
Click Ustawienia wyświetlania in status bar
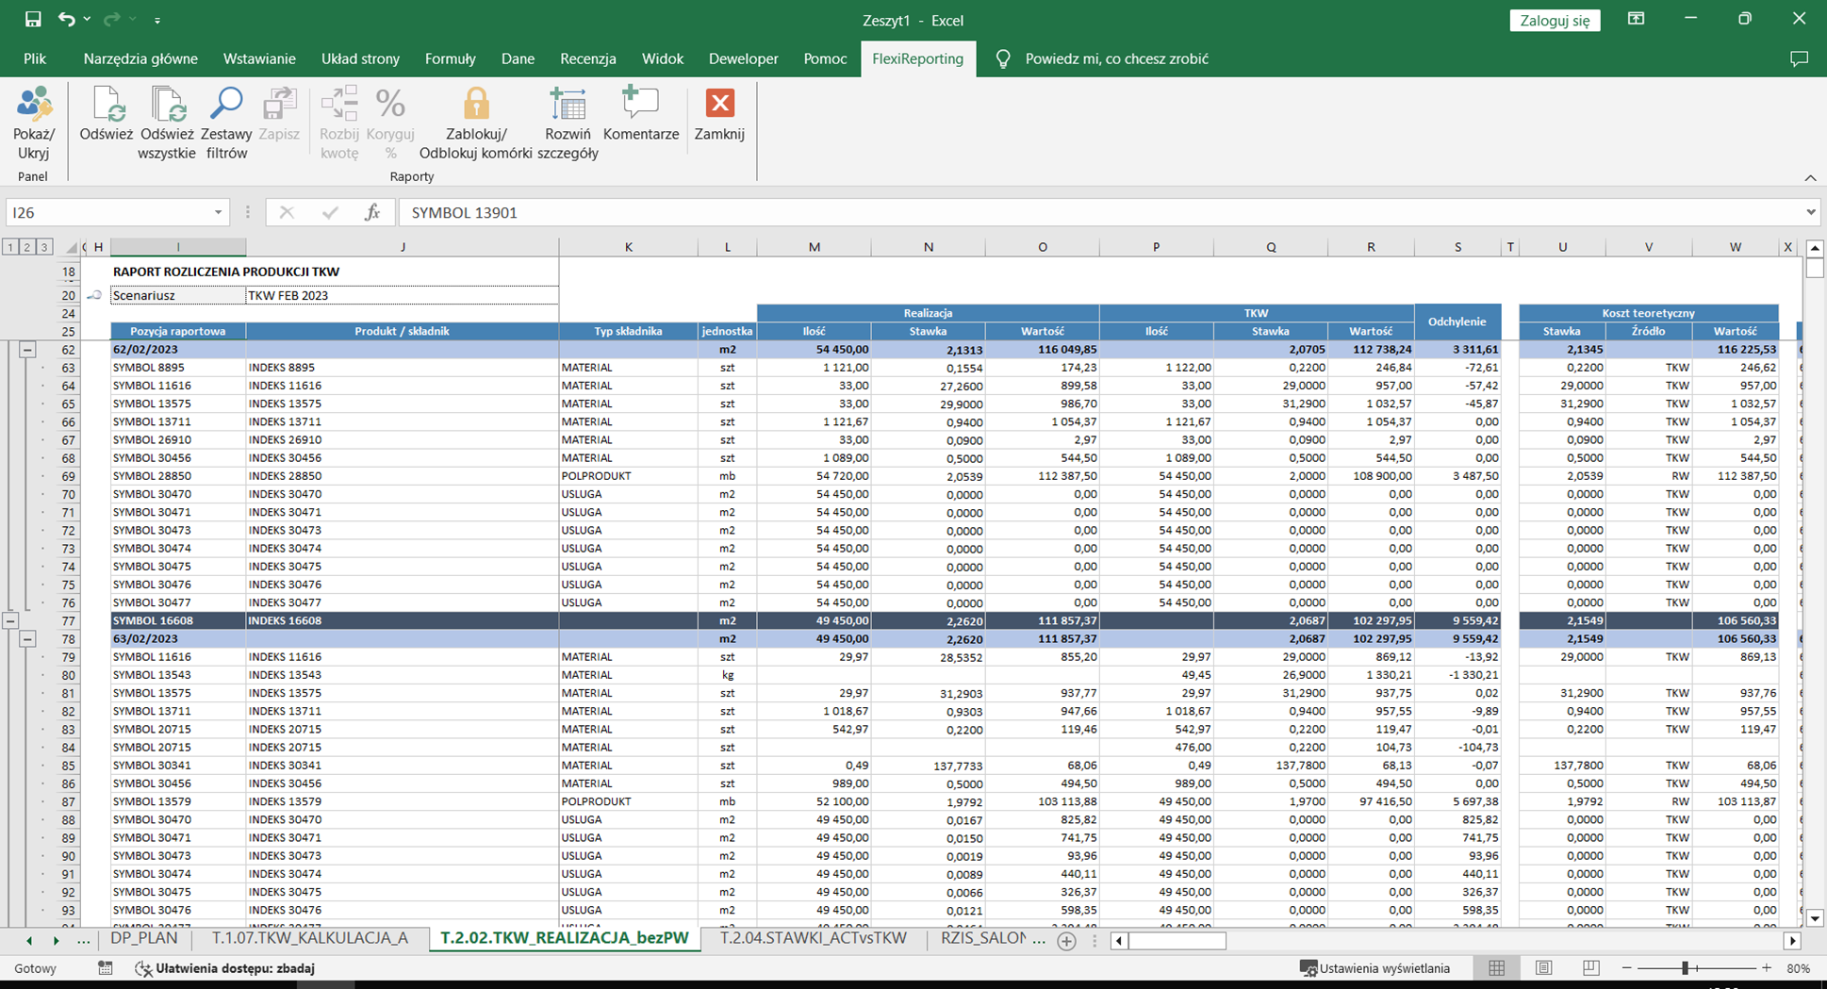[x=1374, y=968]
